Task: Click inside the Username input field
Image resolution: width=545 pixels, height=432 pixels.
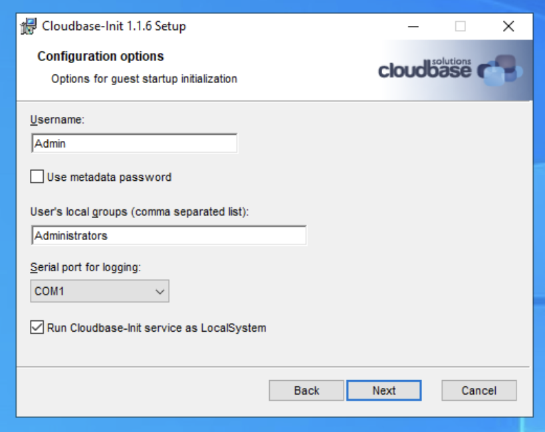Action: tap(133, 142)
